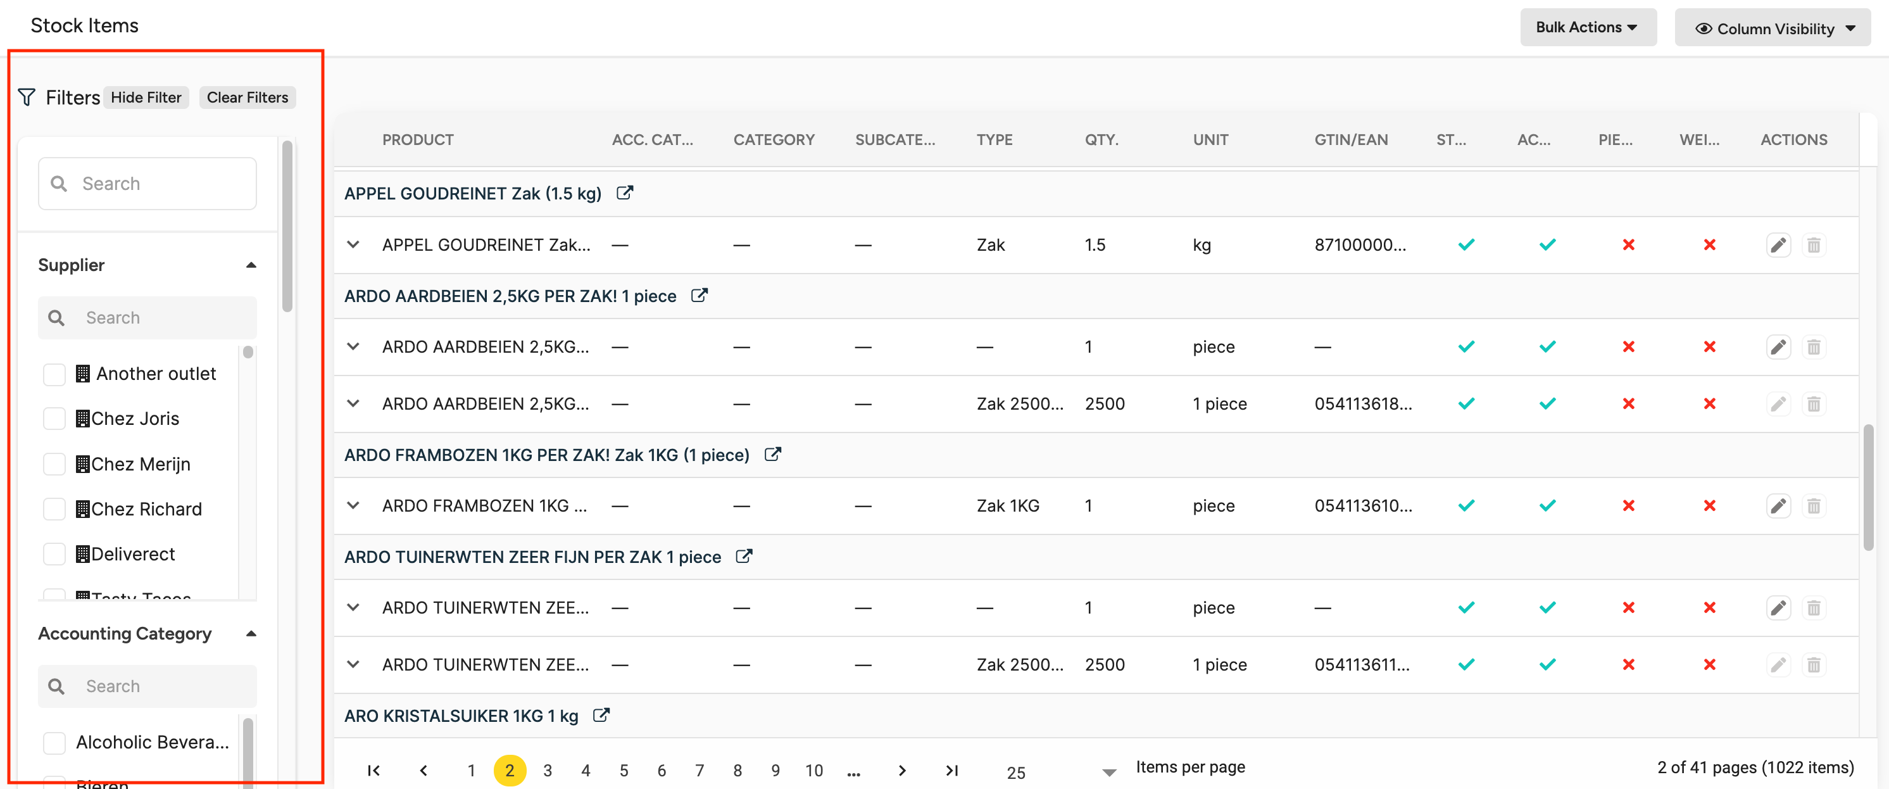1889x789 pixels.
Task: Select the current page 2 button
Action: click(x=510, y=771)
